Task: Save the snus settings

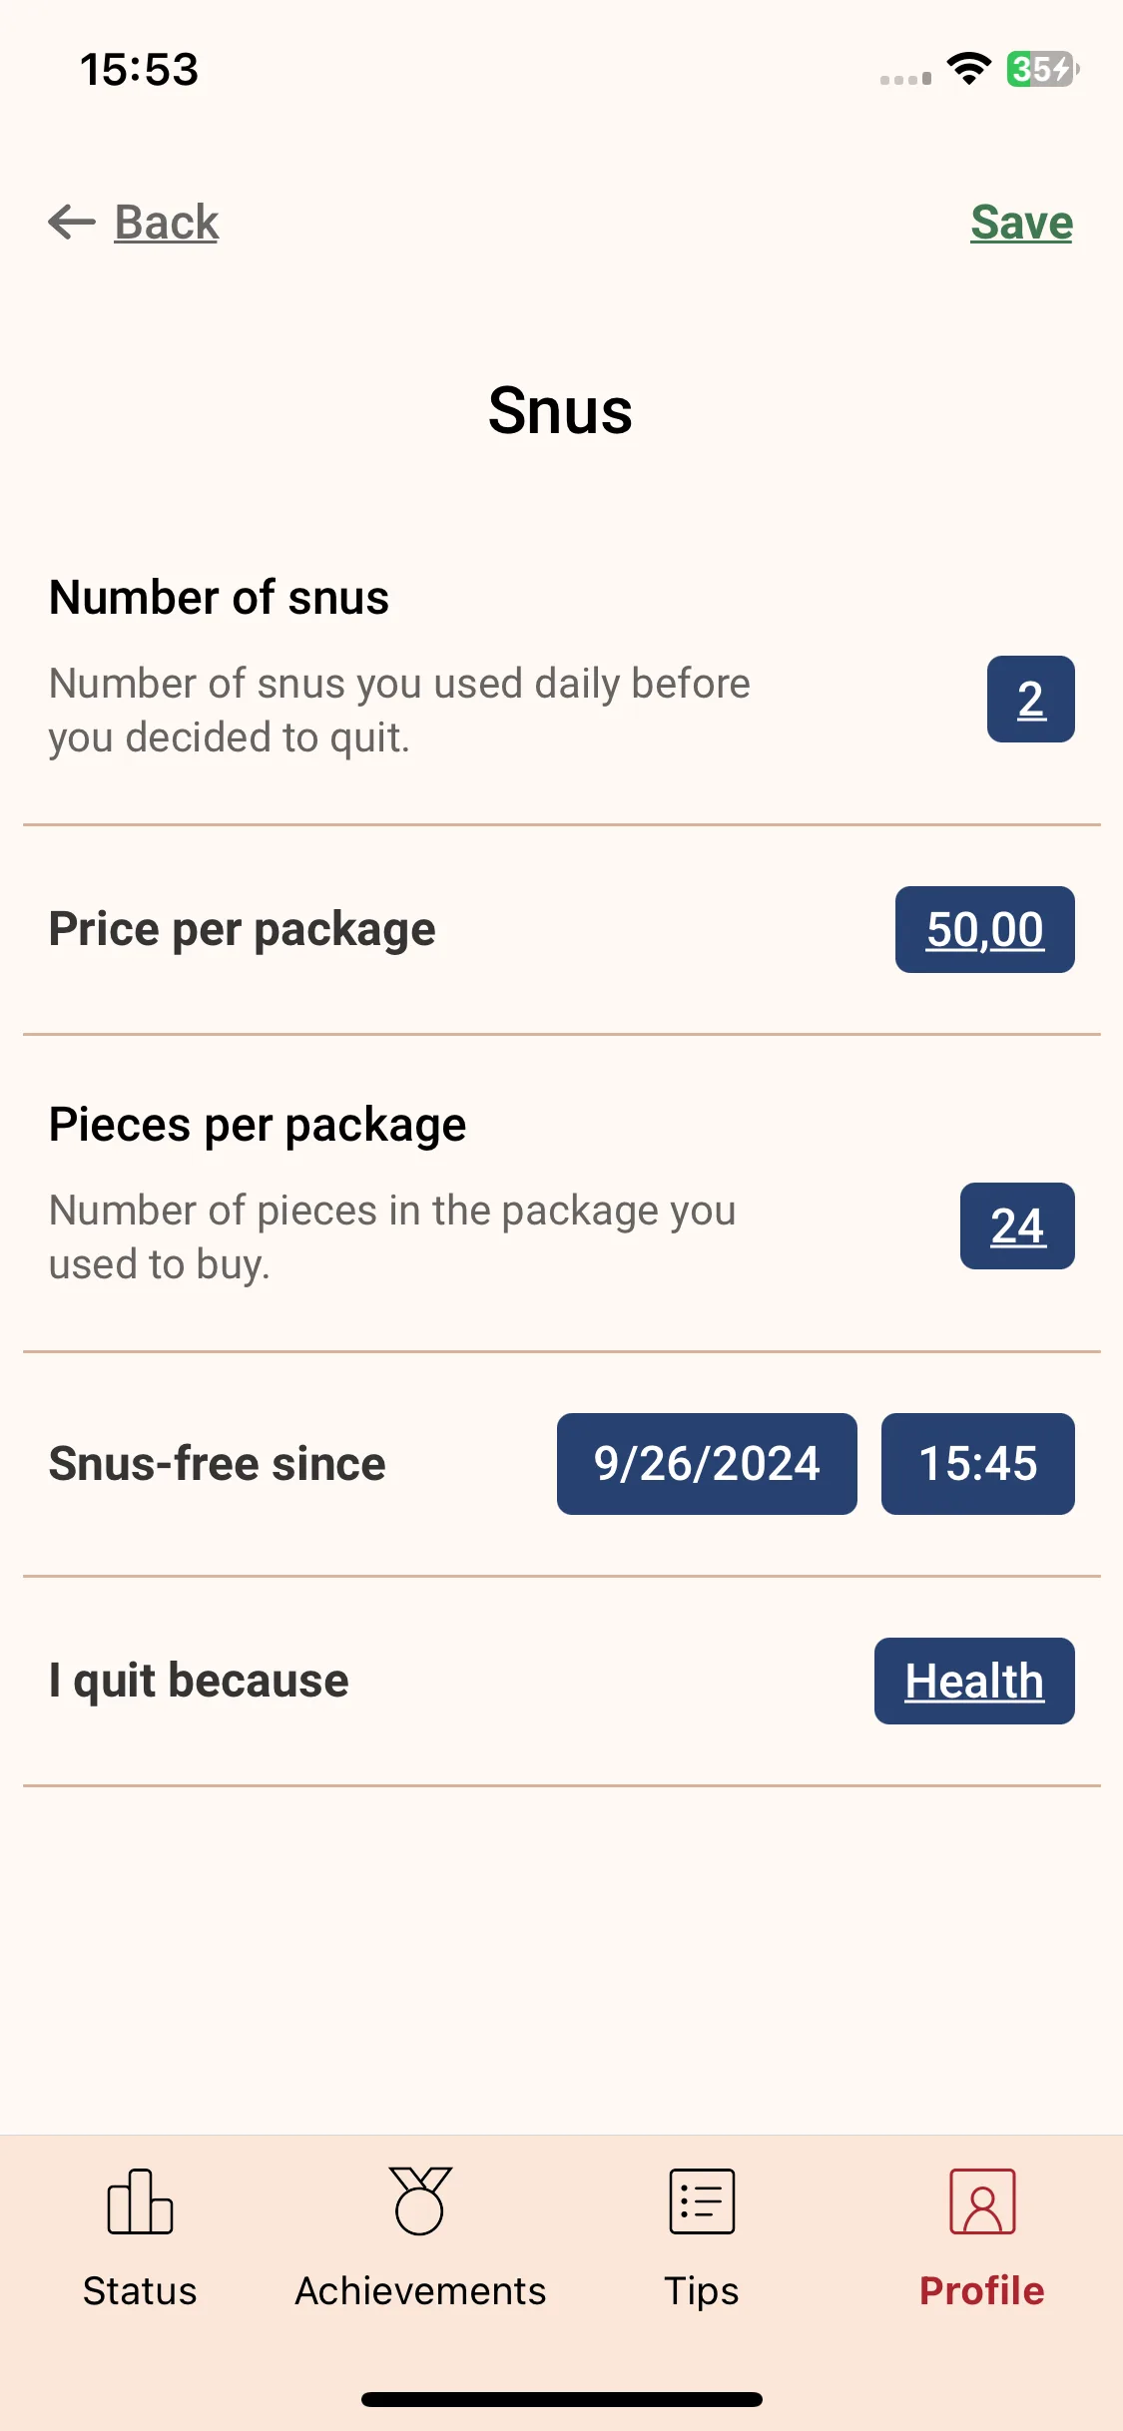Action: tap(1021, 222)
